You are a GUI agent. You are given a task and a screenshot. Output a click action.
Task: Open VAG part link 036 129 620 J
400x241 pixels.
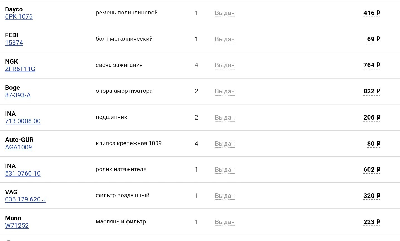pyautogui.click(x=25, y=199)
